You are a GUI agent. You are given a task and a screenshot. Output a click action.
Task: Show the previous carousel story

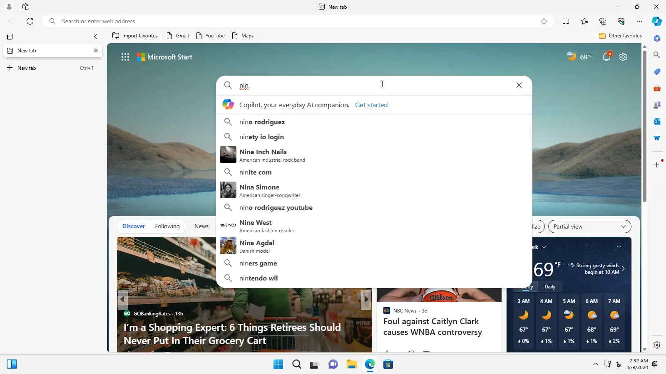pyautogui.click(x=122, y=299)
